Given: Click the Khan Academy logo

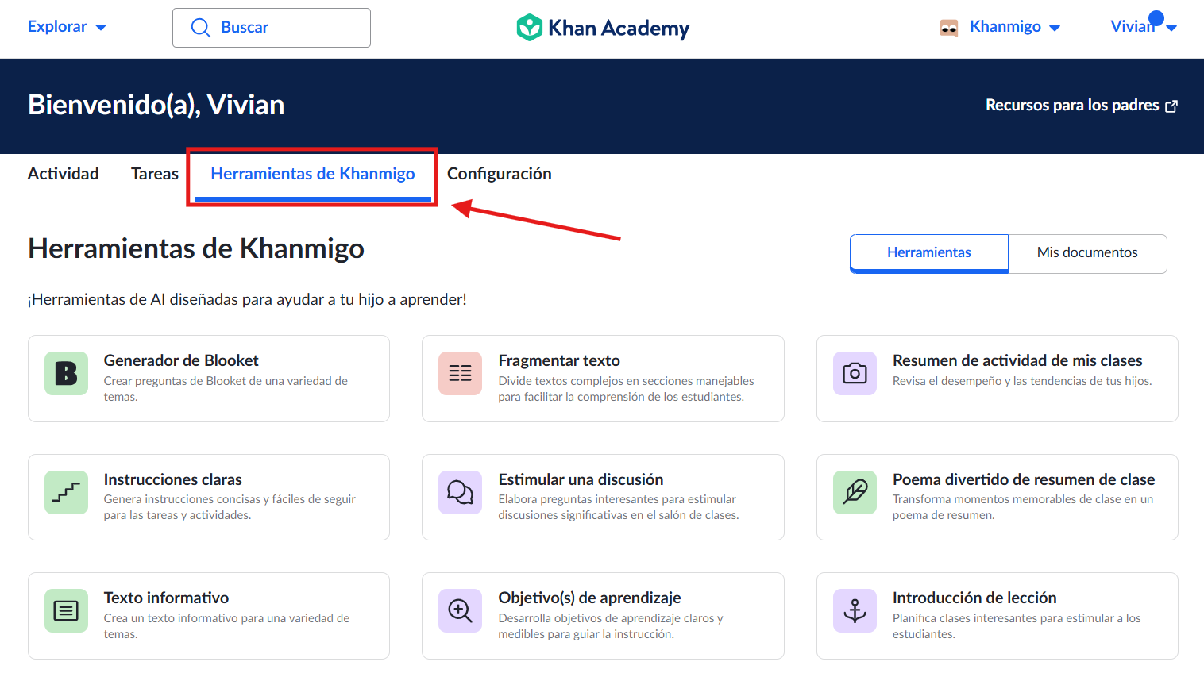Looking at the screenshot, I should (603, 28).
